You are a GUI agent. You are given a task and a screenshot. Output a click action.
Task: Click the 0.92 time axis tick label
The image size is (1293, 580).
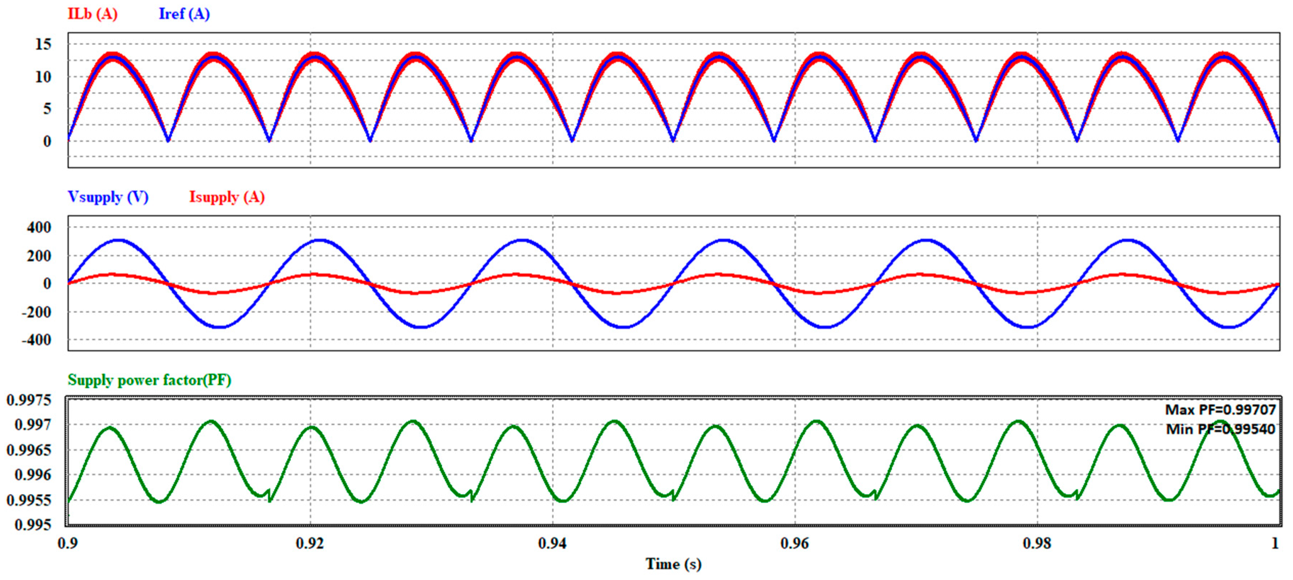(x=310, y=543)
